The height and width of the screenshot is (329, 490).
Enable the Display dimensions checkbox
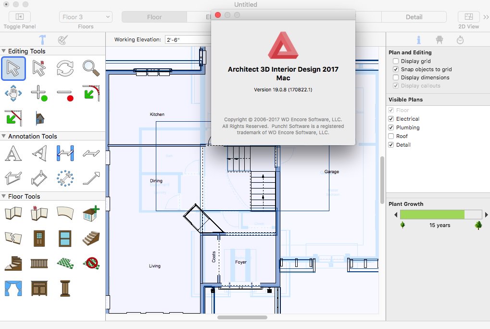coord(396,77)
